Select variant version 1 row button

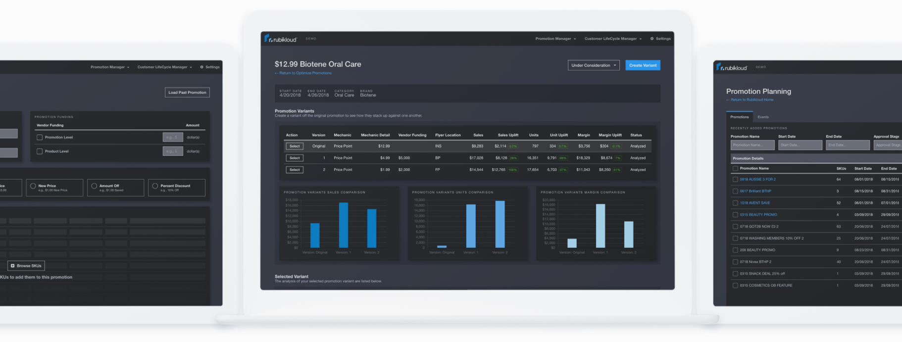(295, 158)
